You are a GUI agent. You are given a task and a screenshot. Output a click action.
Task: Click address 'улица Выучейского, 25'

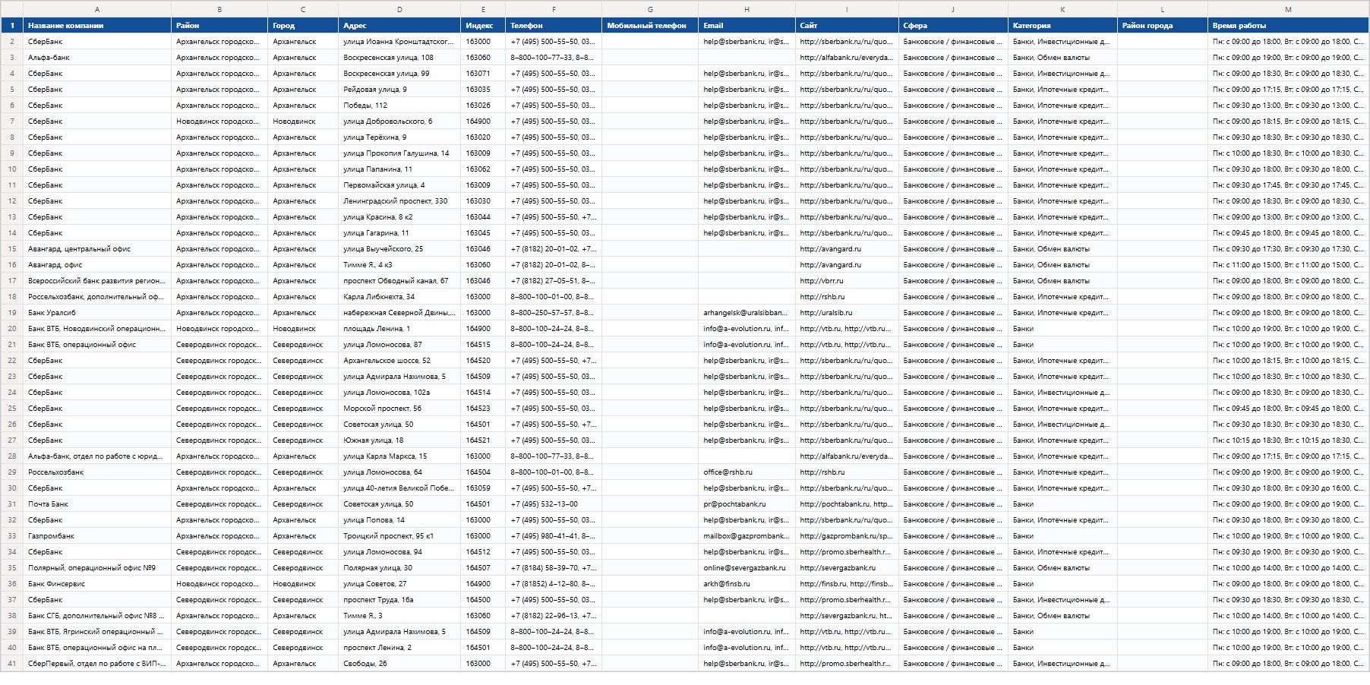pyautogui.click(x=399, y=249)
